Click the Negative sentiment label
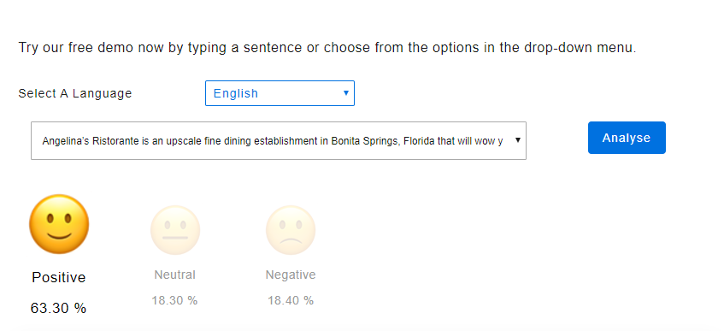724x331 pixels. coord(291,275)
